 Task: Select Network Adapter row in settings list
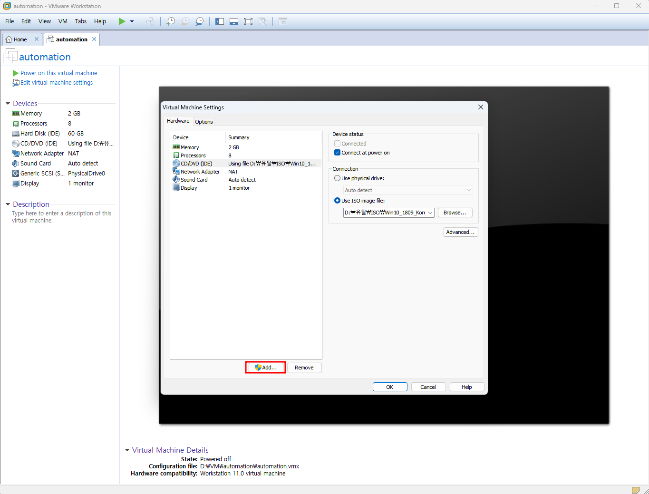click(246, 172)
